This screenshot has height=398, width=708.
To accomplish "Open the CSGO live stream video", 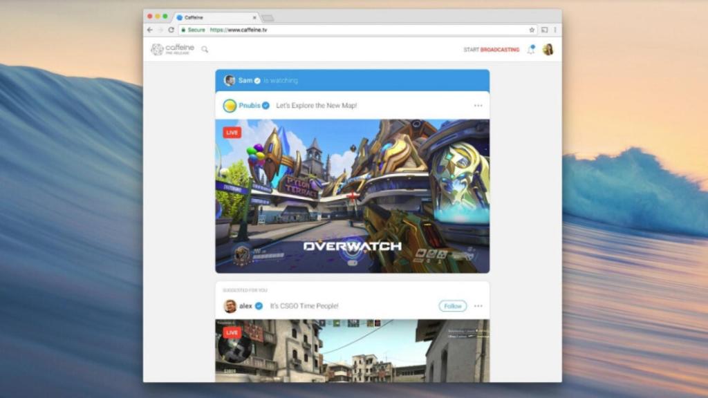I will click(352, 350).
